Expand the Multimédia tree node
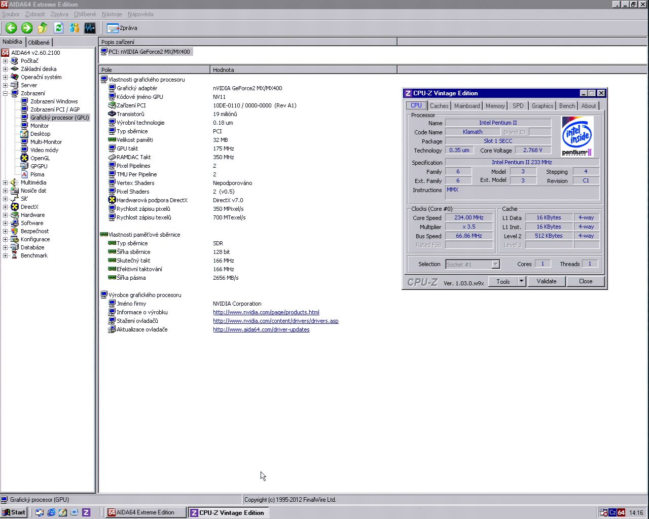 [6, 182]
